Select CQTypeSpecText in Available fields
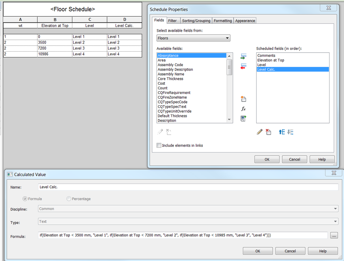Viewport: 344px width, 261px height. 192,107
